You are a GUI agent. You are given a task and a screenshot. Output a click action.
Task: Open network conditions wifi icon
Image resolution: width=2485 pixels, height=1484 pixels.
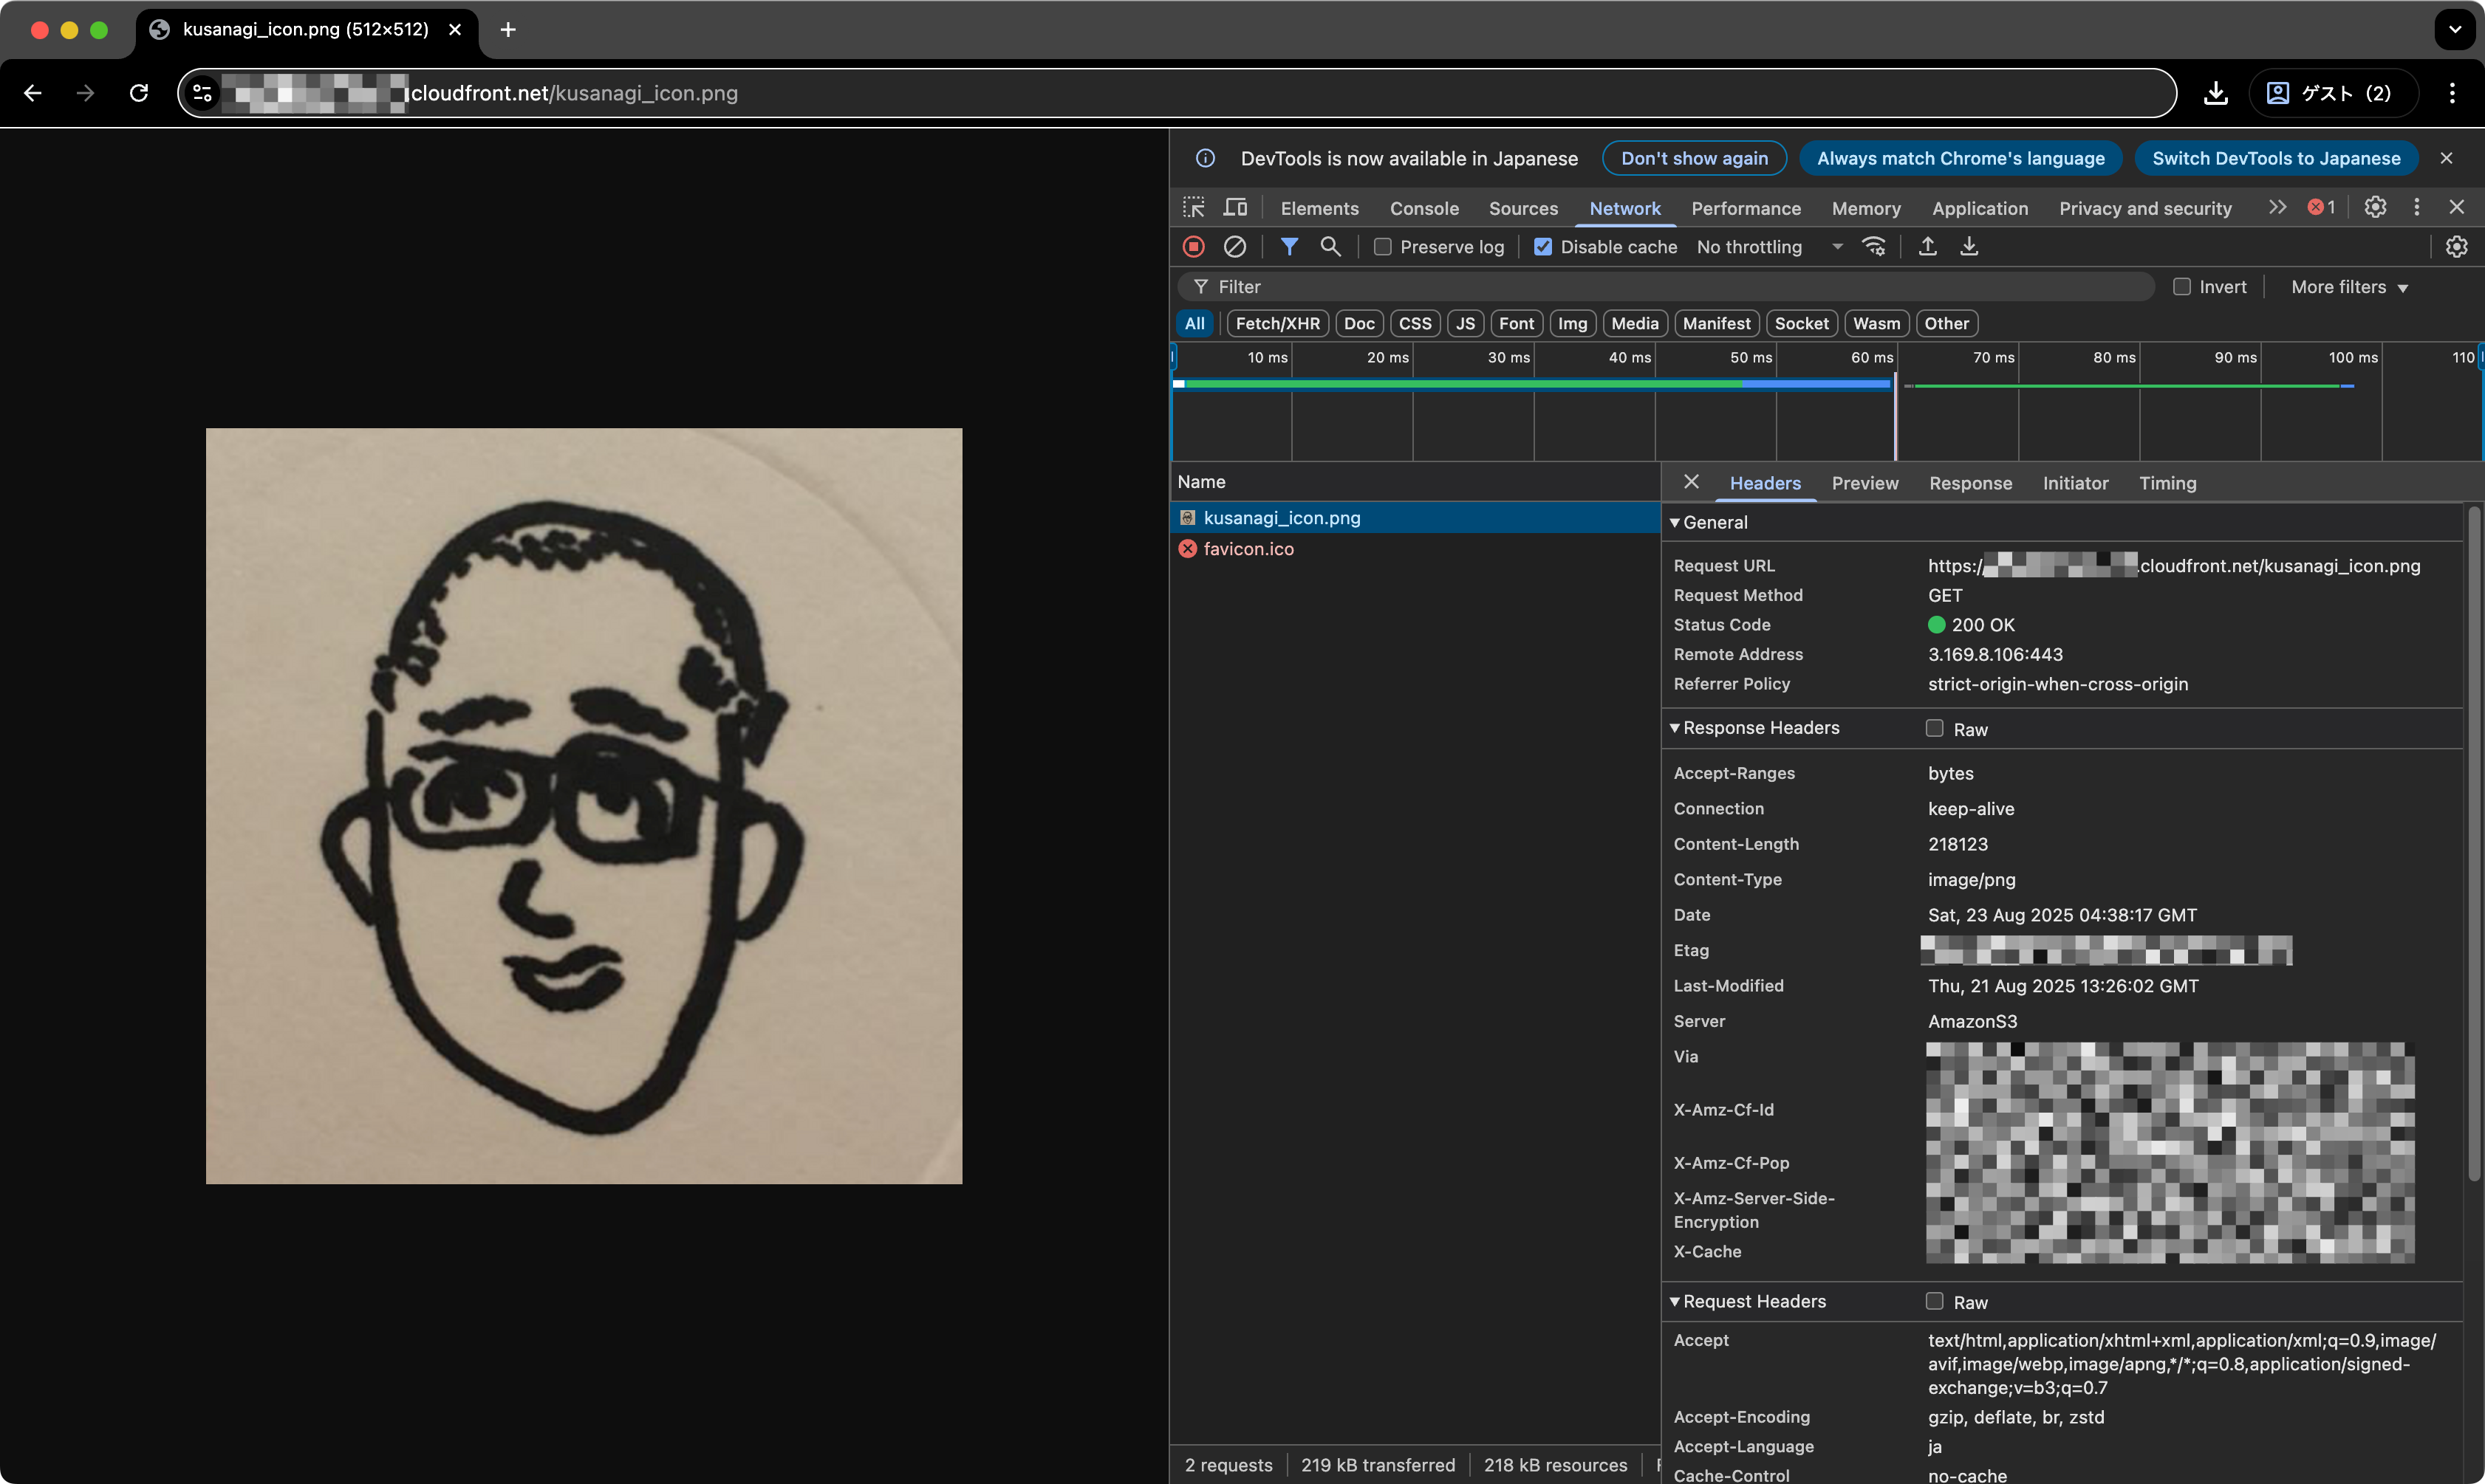1874,246
